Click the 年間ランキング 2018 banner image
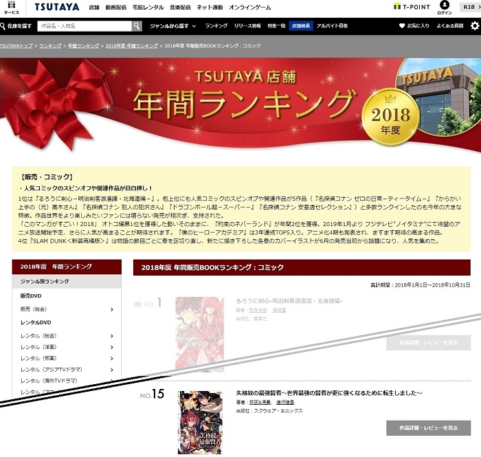This screenshot has width=481, height=457. (240, 104)
